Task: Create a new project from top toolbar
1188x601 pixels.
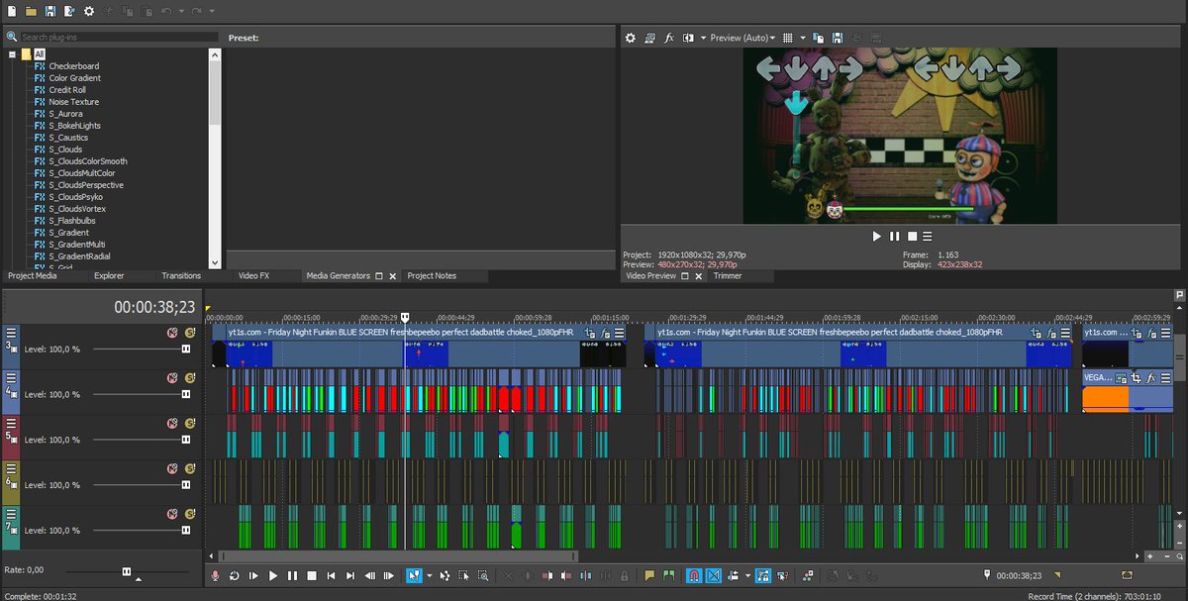Action: pos(12,11)
